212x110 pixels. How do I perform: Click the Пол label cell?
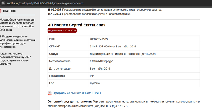pos(68,83)
